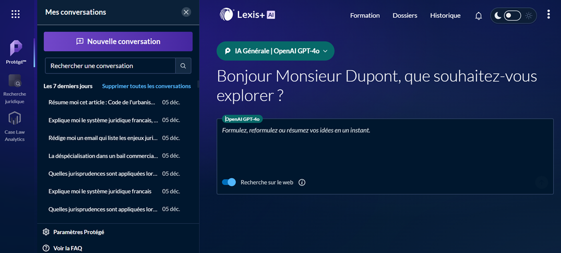Click the conversation search magnifier icon
This screenshot has width=561, height=253.
[183, 66]
